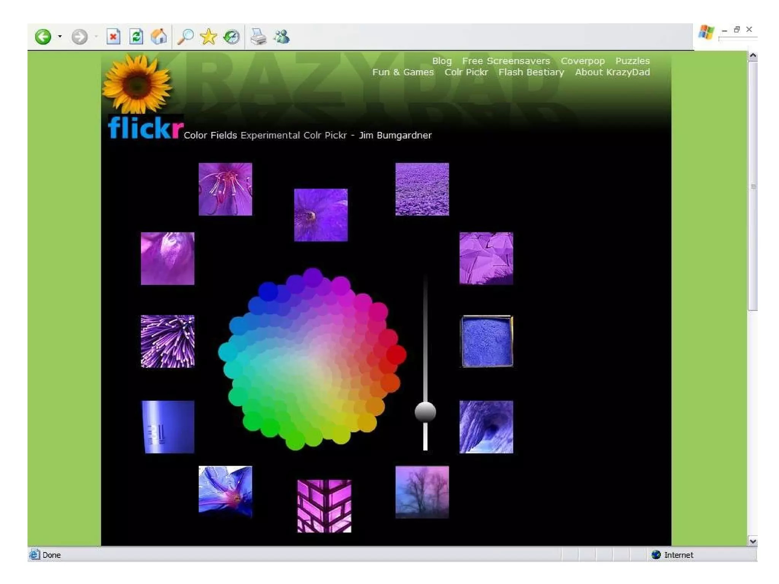Screen dimensions: 779x584
Task: Expand the Back button history dropdown arrow
Action: (x=60, y=37)
